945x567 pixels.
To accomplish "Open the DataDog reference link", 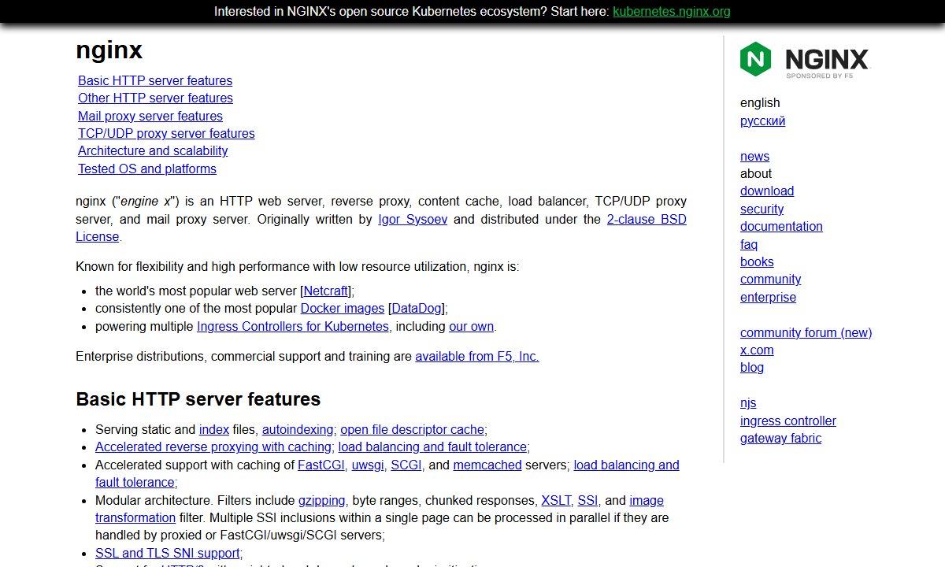I will tap(417, 308).
